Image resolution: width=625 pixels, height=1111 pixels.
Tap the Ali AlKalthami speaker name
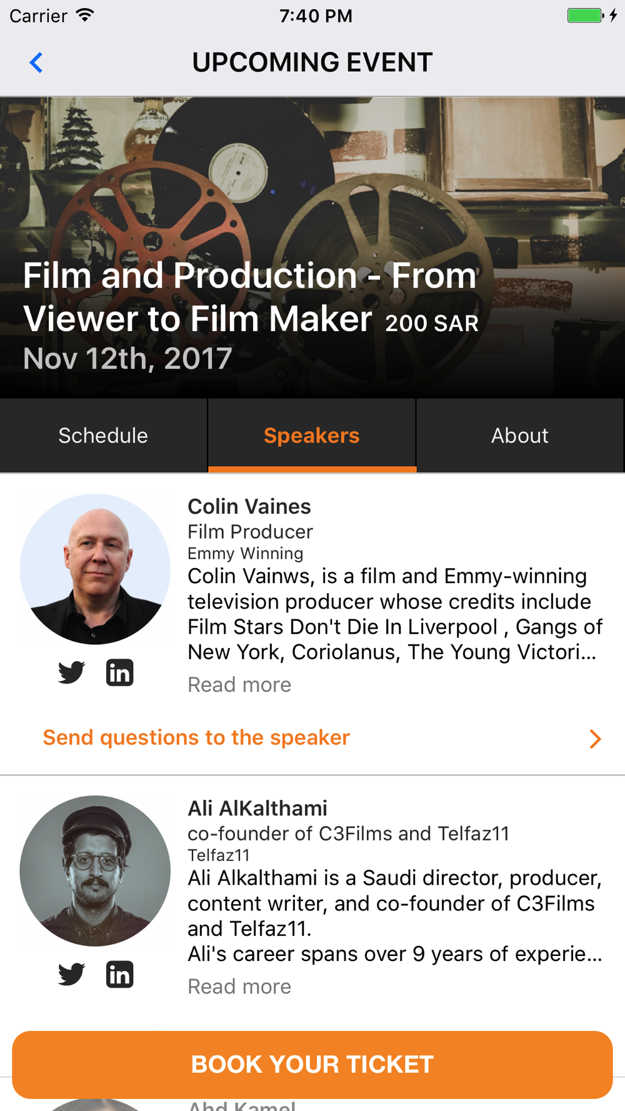click(x=257, y=808)
